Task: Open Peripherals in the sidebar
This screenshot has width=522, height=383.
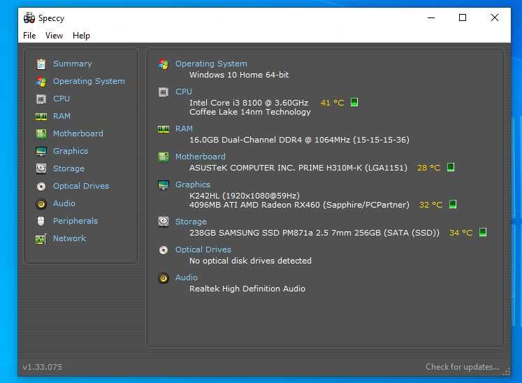Action: [x=75, y=221]
